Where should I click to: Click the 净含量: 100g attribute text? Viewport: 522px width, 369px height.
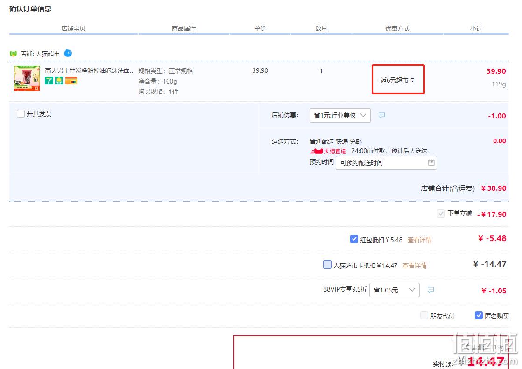(158, 81)
